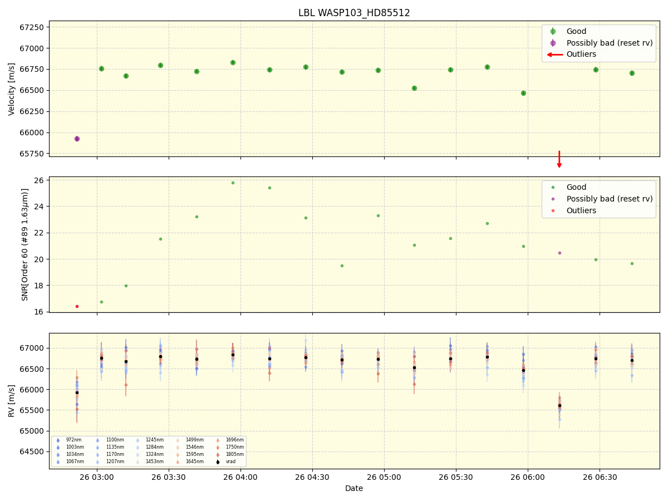Image resolution: width=668 pixels, height=501 pixels.
Task: Click the '1003nm' legend entry
Action: (x=75, y=447)
